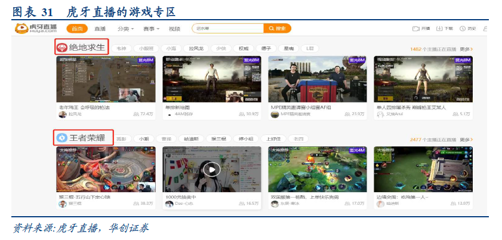The width and height of the screenshot is (502, 240).
Task: Open stream thumbnail 单排新地图
Action: point(212,79)
